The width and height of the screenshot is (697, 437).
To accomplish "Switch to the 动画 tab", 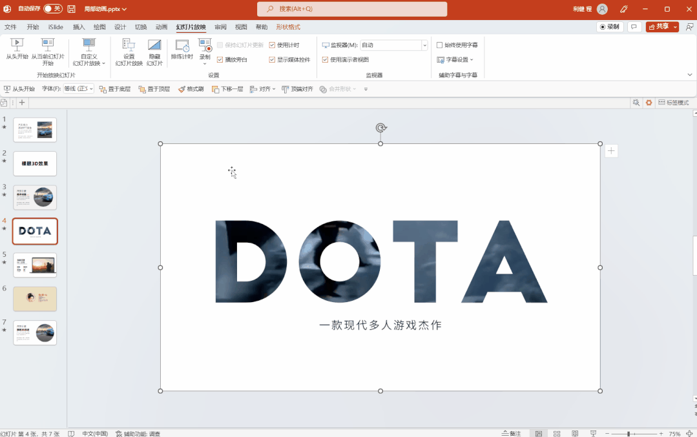I will 161,27.
